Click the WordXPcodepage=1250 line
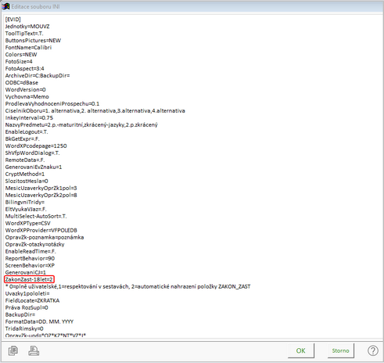384x363 pixels. [x=36, y=146]
